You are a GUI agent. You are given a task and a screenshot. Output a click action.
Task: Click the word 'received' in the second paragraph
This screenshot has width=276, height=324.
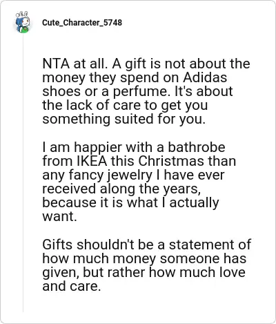(69, 189)
